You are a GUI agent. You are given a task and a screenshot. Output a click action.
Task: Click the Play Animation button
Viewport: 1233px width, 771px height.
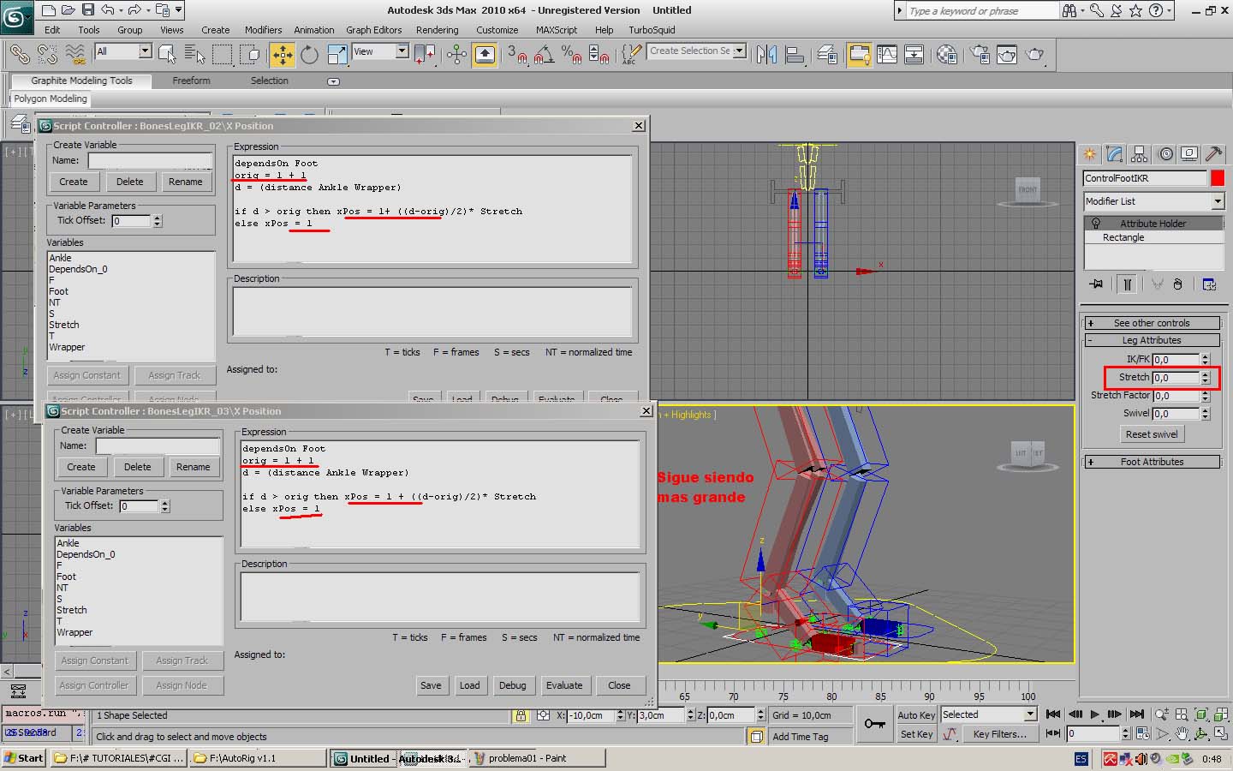(1094, 714)
